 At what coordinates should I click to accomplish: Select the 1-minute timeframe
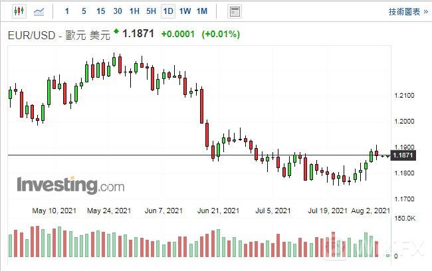pyautogui.click(x=67, y=11)
